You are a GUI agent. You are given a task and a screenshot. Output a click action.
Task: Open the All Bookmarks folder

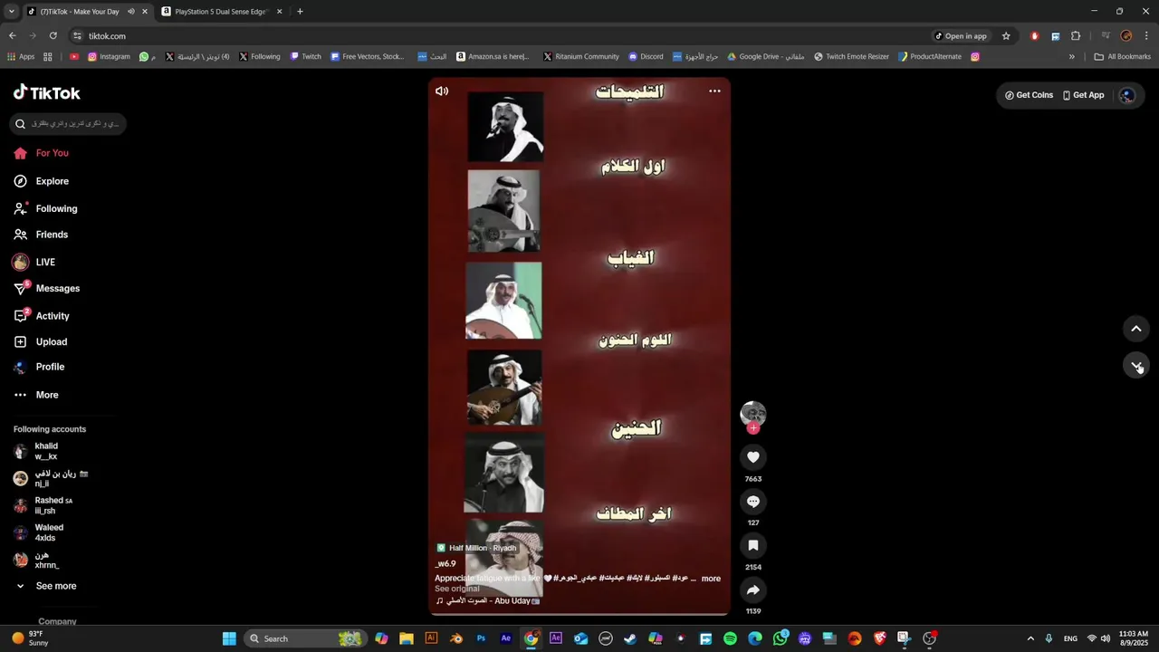(x=1122, y=56)
